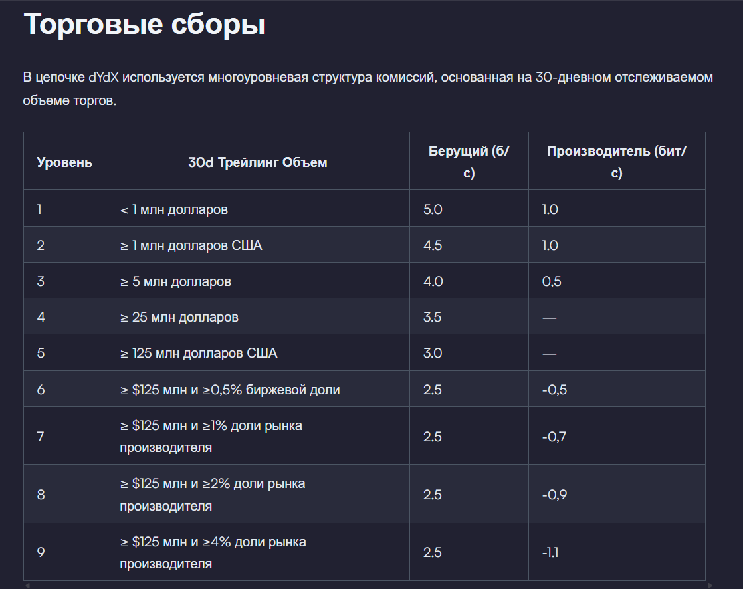Viewport: 743px width, 589px height.
Task: Click the "30d Трейлинг Объем" column header
Action: [257, 162]
